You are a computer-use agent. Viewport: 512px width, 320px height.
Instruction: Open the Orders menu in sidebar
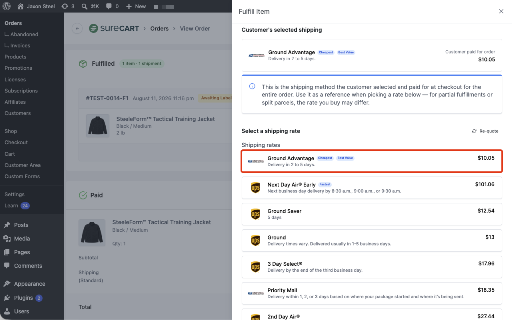click(13, 23)
